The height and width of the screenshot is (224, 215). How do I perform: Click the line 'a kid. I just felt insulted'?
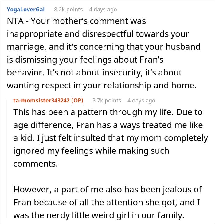click(x=111, y=138)
